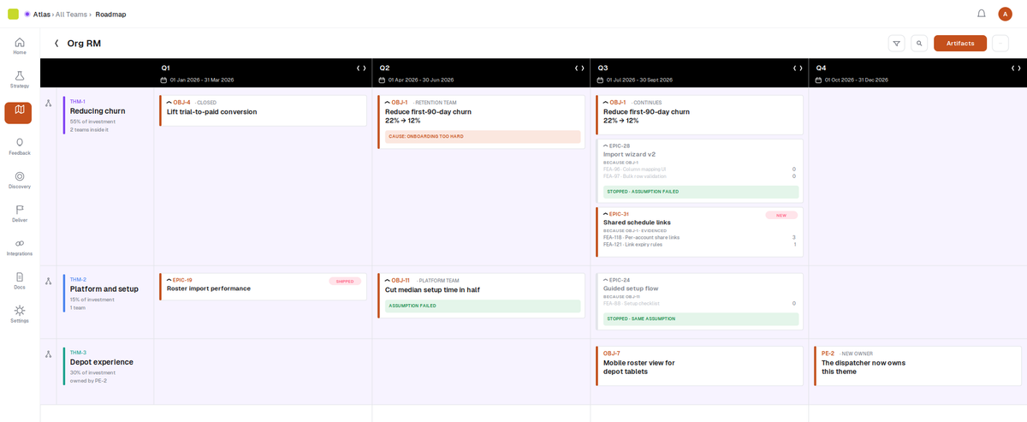Screen dimensions: 1027x422
Task: Toggle Q1 column width arrows
Action: (361, 68)
